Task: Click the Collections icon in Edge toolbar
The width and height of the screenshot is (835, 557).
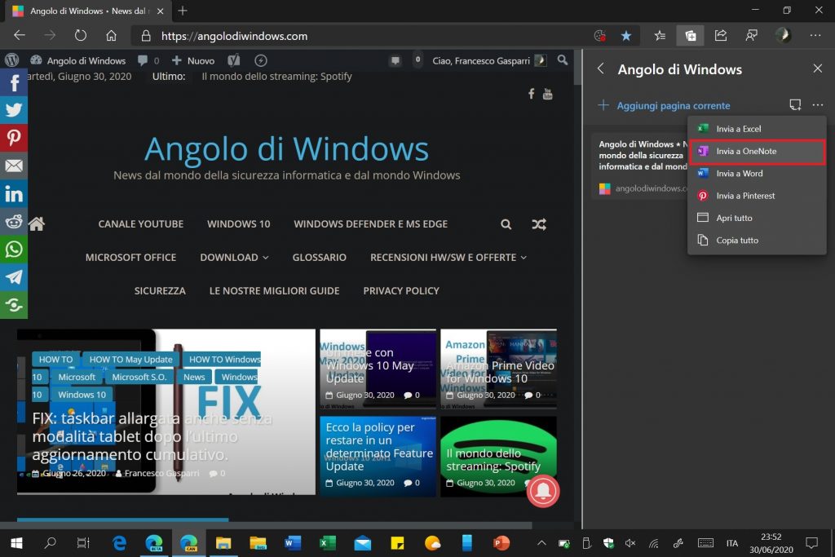Action: [x=690, y=36]
